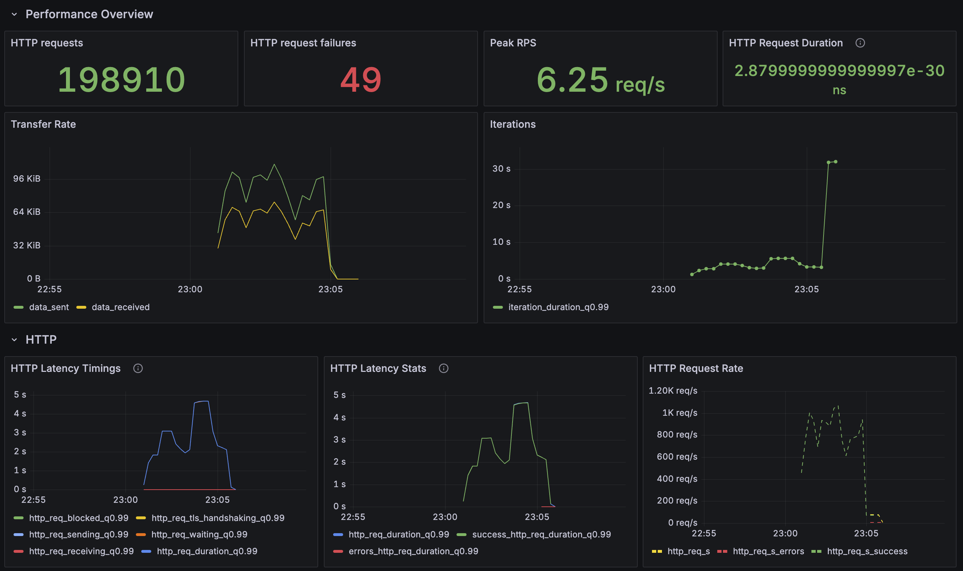Click info icon beside HTTP Latency Timings

pyautogui.click(x=138, y=368)
